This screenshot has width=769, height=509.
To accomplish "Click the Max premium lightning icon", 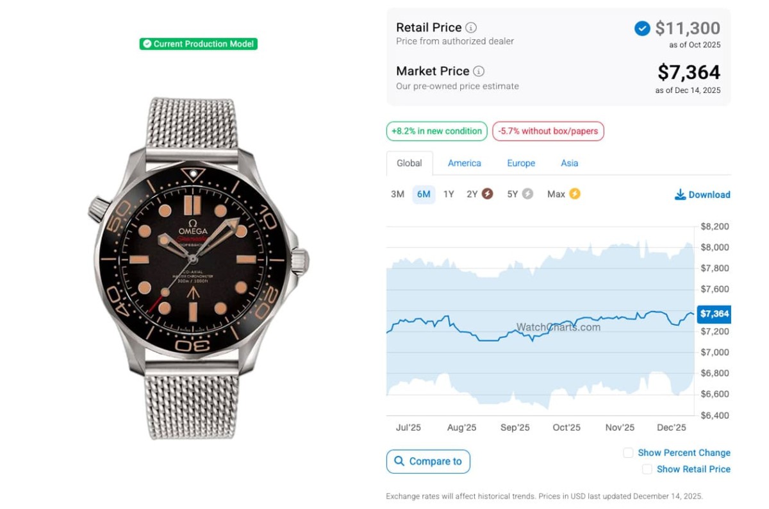I will click(575, 194).
